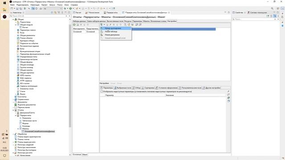Open the Справка menu

[x=74, y=5]
